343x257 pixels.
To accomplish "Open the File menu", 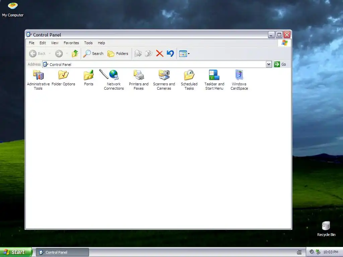I will (31, 43).
